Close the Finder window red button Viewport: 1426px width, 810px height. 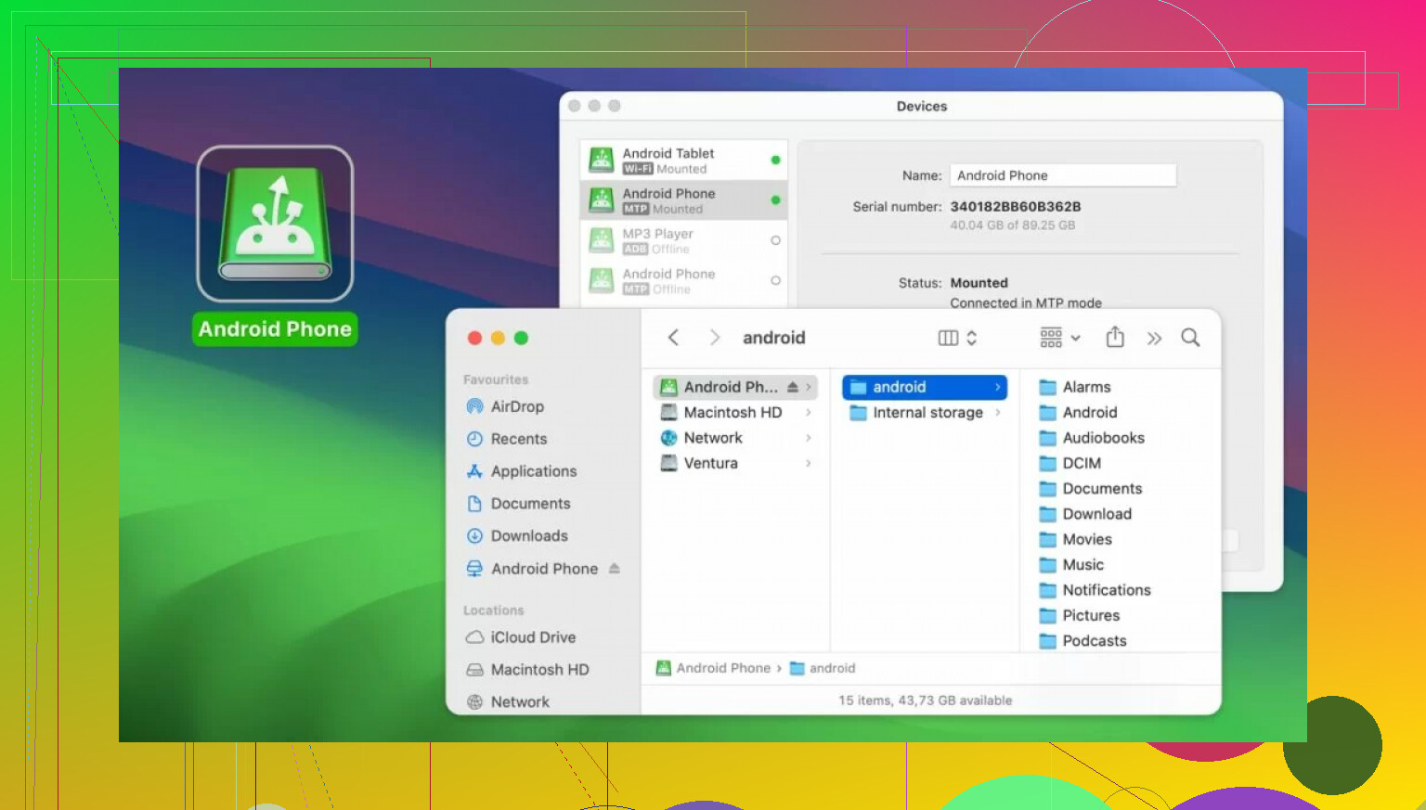coord(474,339)
